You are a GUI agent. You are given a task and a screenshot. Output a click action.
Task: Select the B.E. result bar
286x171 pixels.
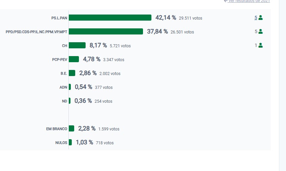[x=72, y=73]
